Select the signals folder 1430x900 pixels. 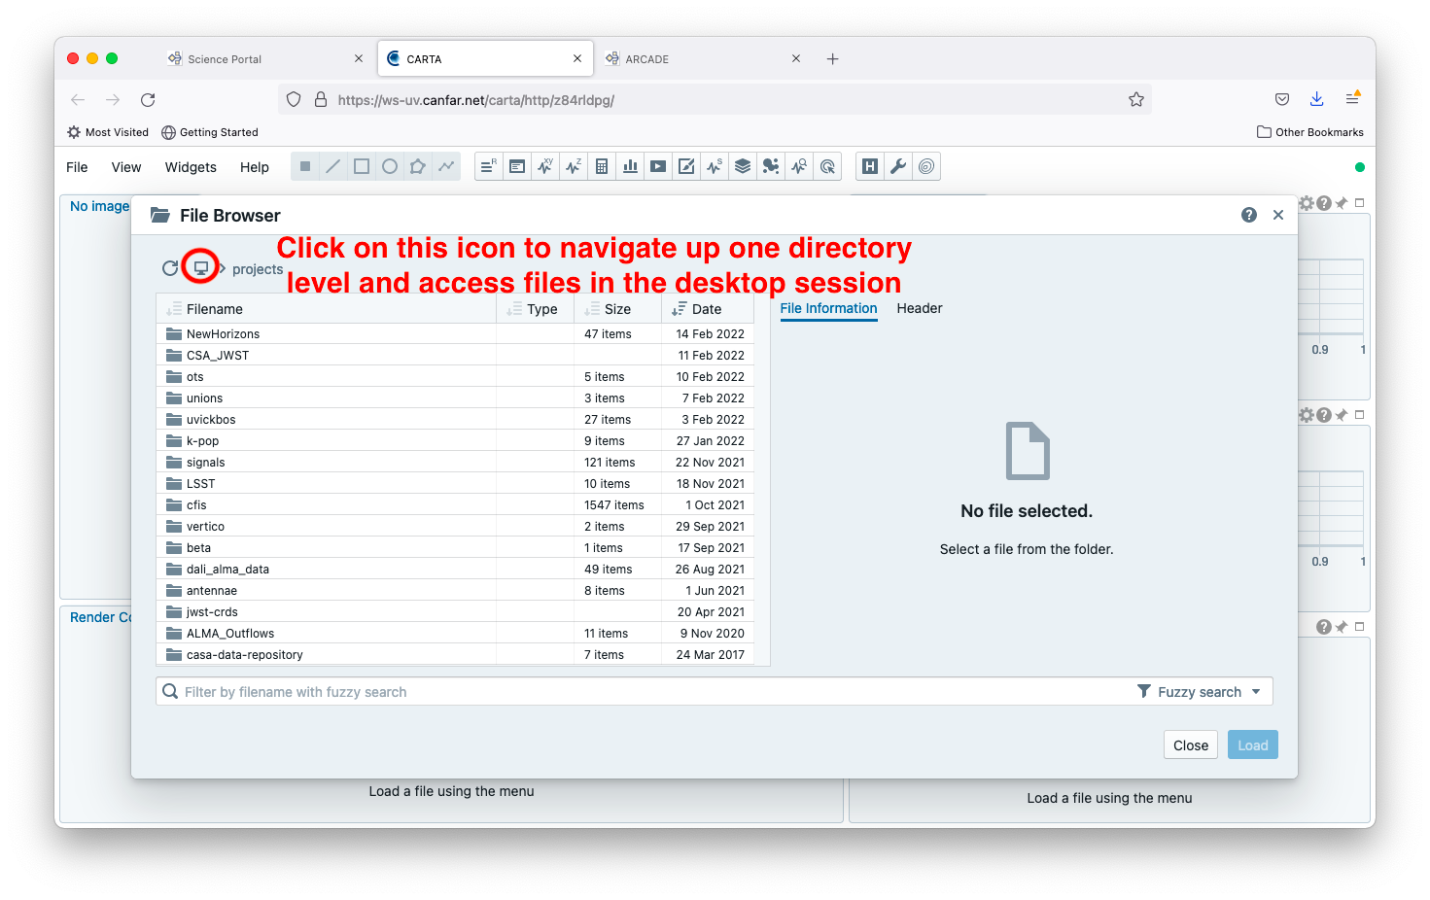455,462
